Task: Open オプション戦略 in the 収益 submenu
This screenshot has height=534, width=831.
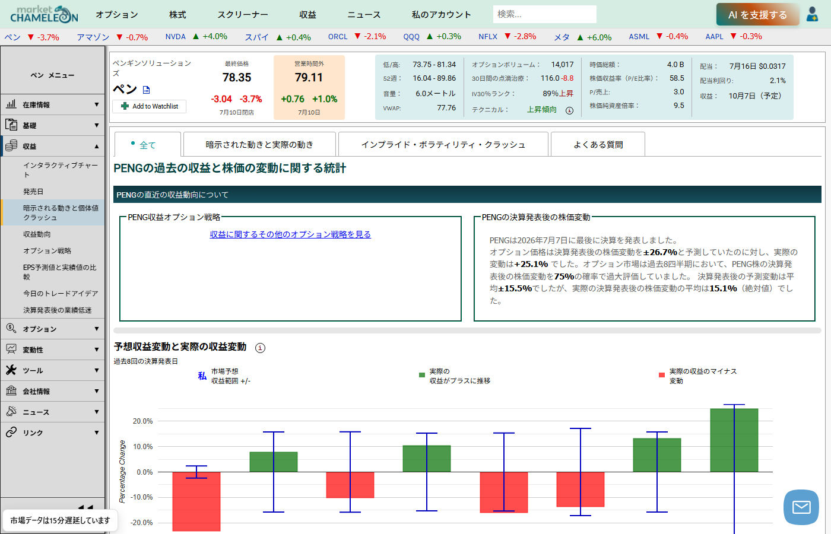Action: pos(47,251)
